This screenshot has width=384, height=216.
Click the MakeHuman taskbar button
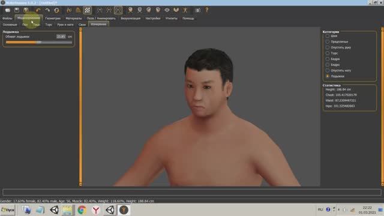click(124, 210)
